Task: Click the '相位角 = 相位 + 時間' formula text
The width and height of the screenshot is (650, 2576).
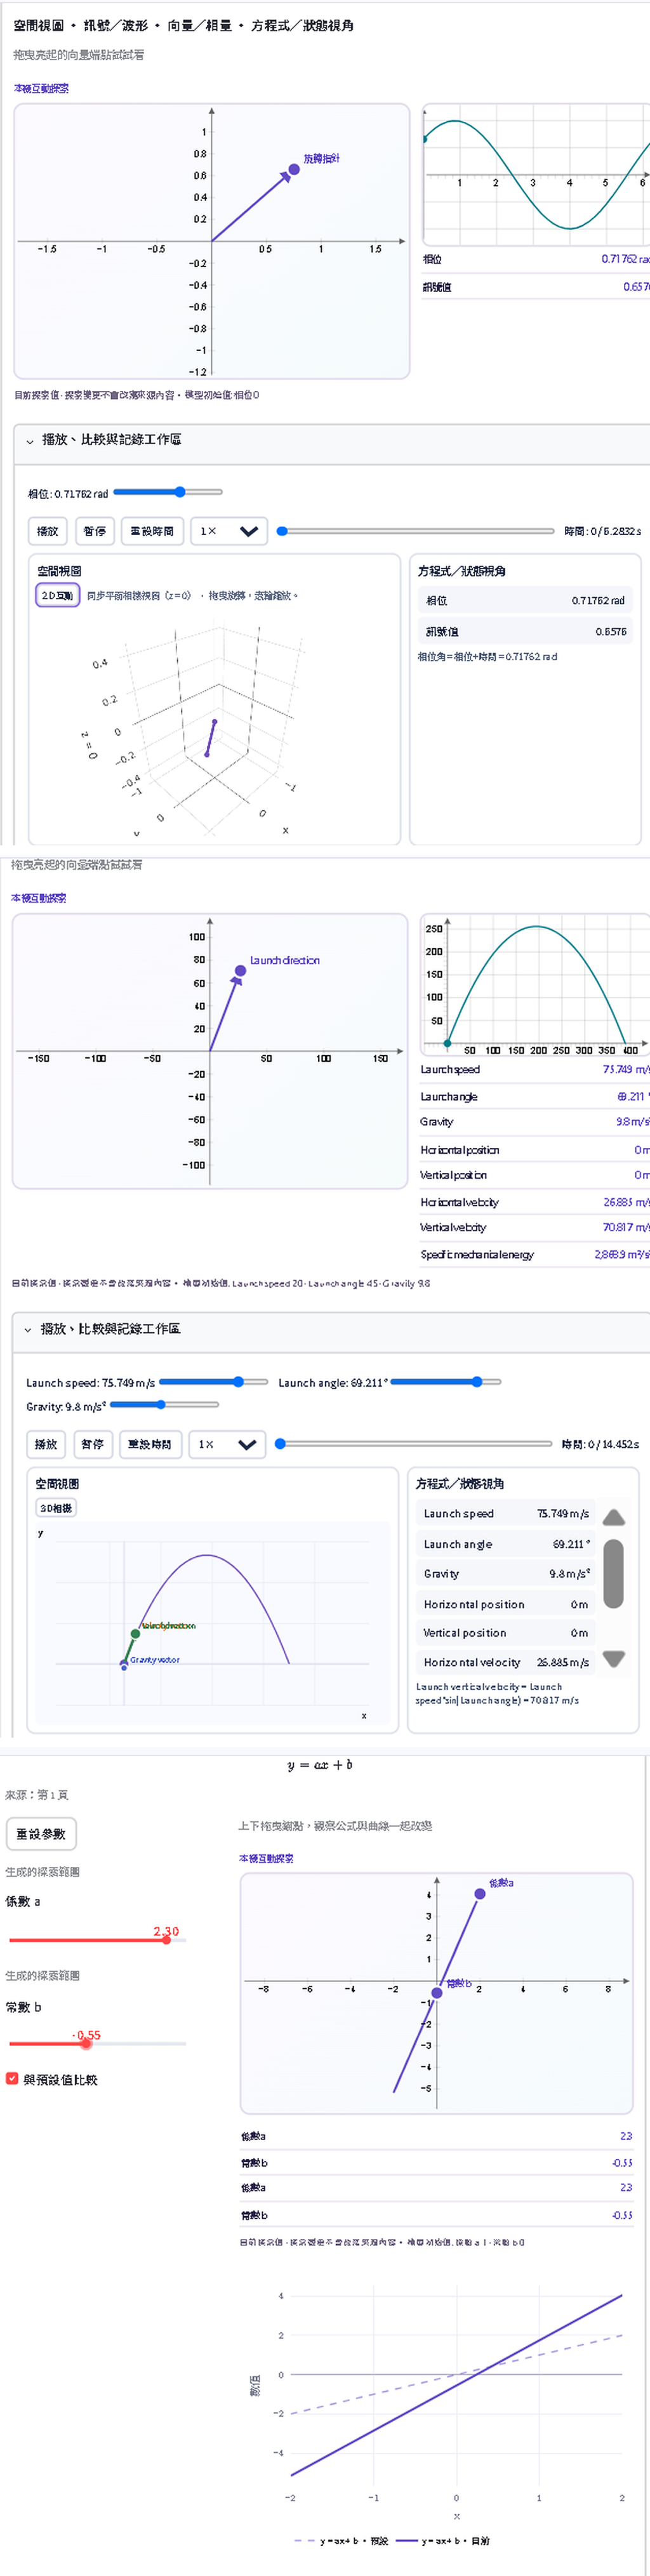Action: pyautogui.click(x=487, y=657)
